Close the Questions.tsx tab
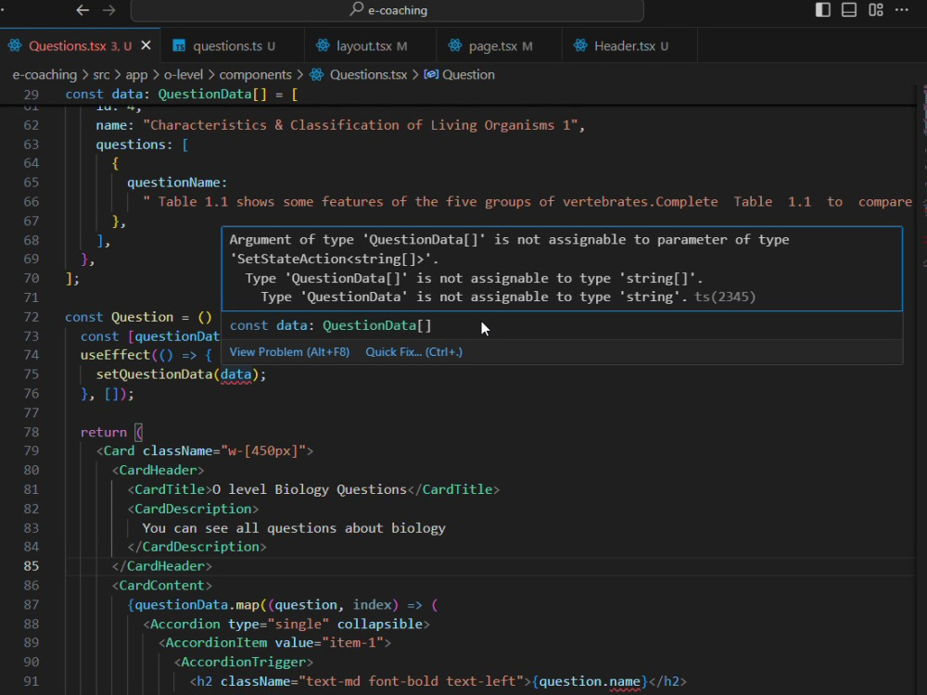Viewport: 927px width, 695px height. point(146,45)
